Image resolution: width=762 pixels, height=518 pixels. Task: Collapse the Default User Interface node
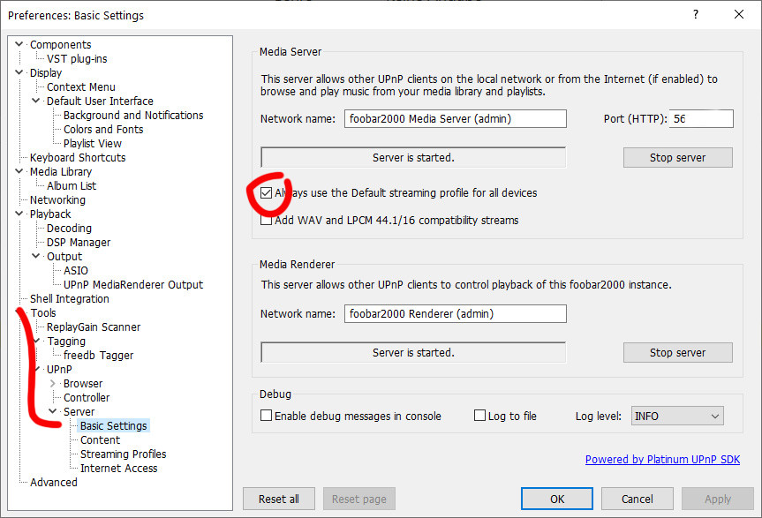36,101
